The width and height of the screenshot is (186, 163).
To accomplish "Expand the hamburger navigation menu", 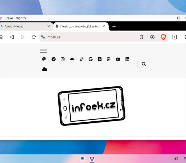I will (44, 51).
